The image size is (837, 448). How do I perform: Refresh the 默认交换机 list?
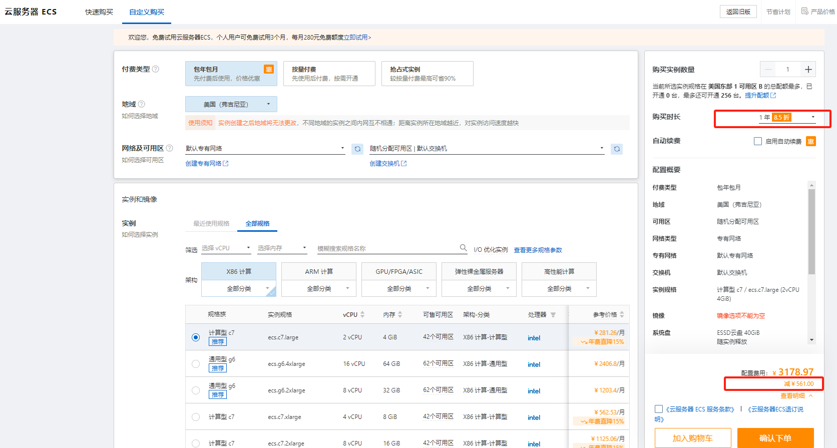pos(617,149)
